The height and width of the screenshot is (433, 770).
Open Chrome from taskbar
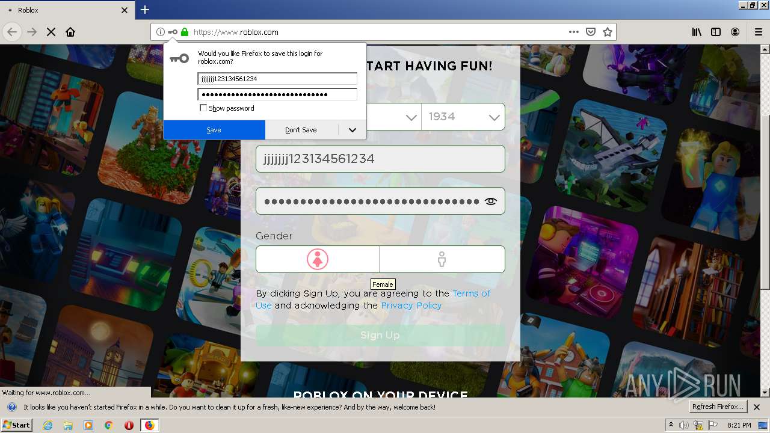[x=108, y=425]
